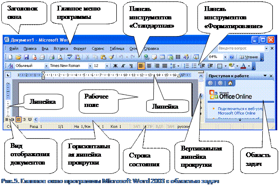This screenshot has height=191, width=279.
Task: Open the style dropdown showing Обычный
Action: [x=46, y=66]
